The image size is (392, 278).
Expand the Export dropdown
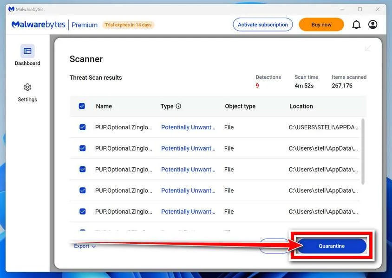(x=85, y=246)
